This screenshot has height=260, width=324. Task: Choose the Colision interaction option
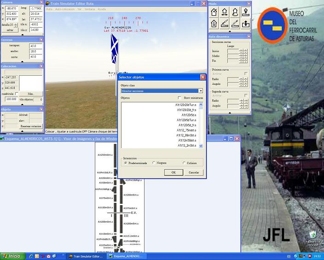pyautogui.click(x=184, y=163)
